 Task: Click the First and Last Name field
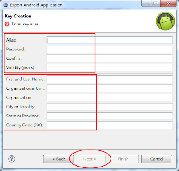pyautogui.click(x=110, y=79)
